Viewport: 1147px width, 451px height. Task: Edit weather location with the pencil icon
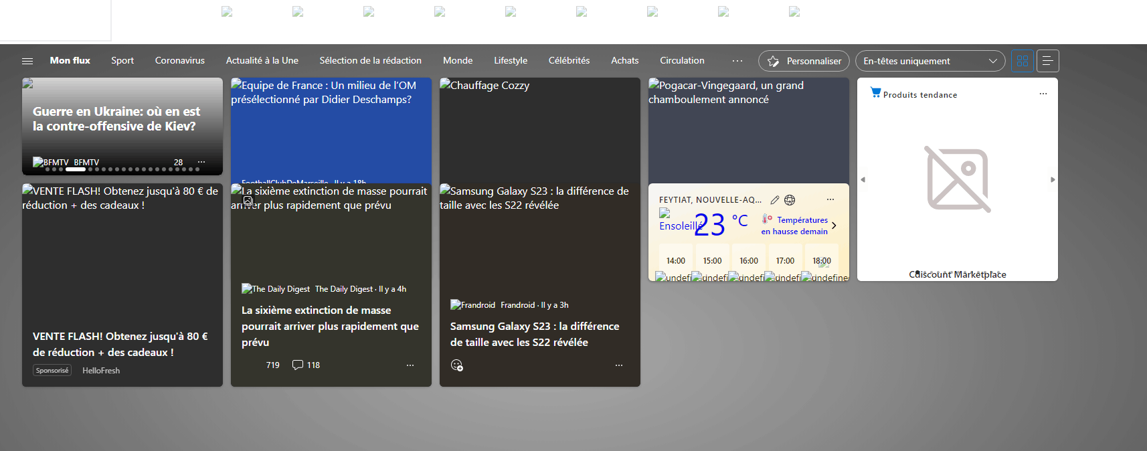[x=775, y=200]
